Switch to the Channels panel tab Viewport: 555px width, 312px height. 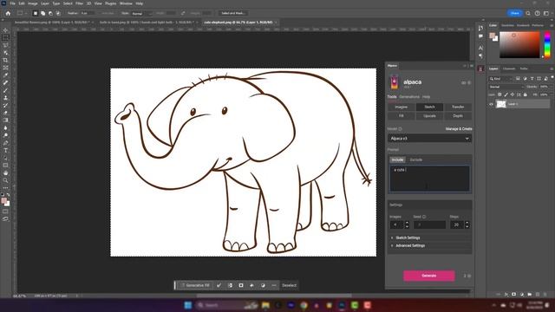click(509, 68)
